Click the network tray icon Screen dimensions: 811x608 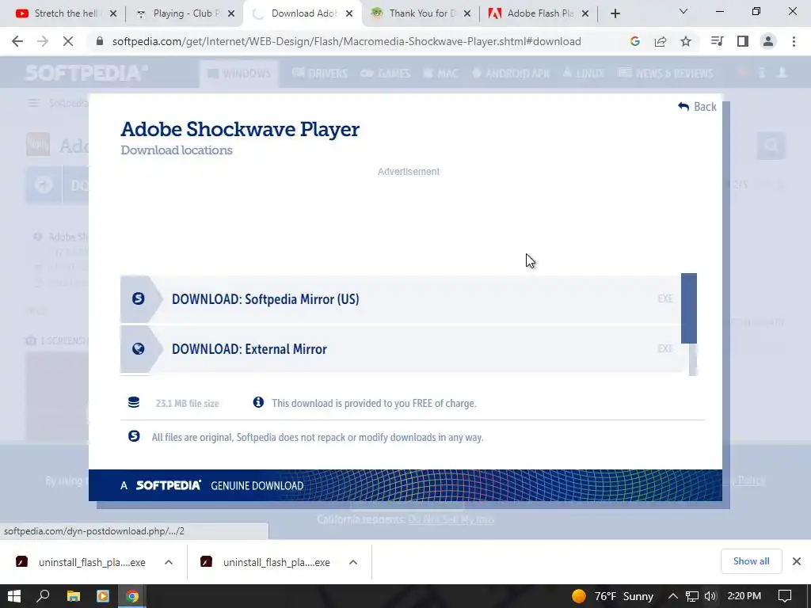click(x=692, y=596)
